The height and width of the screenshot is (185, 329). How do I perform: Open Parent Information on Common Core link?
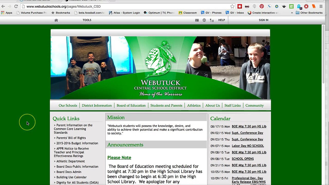coord(73,129)
